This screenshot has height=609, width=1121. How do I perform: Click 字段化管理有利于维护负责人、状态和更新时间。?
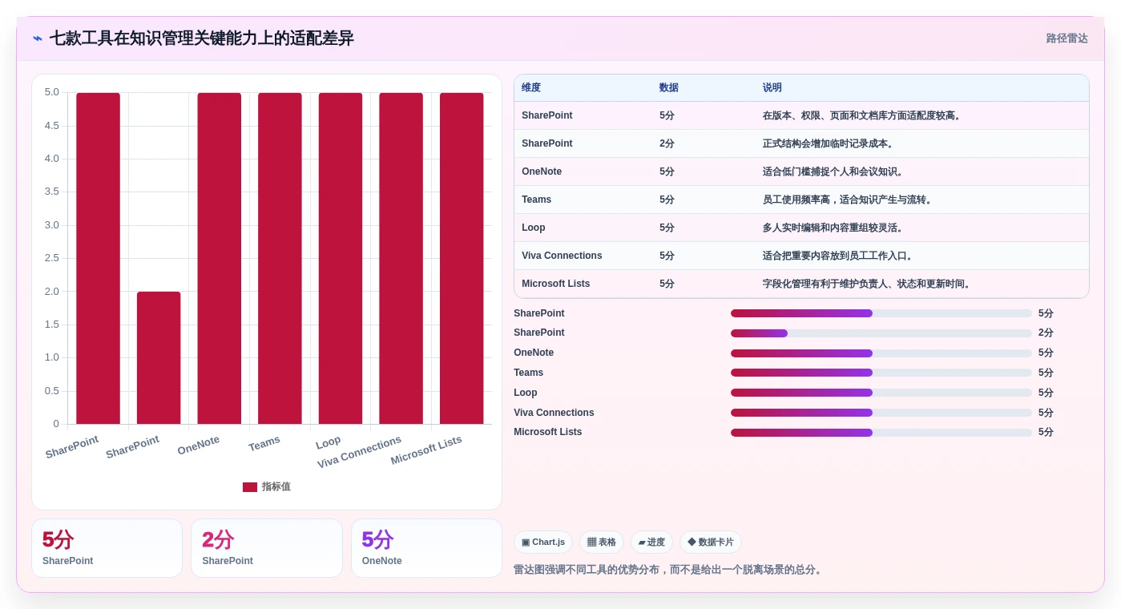868,284
